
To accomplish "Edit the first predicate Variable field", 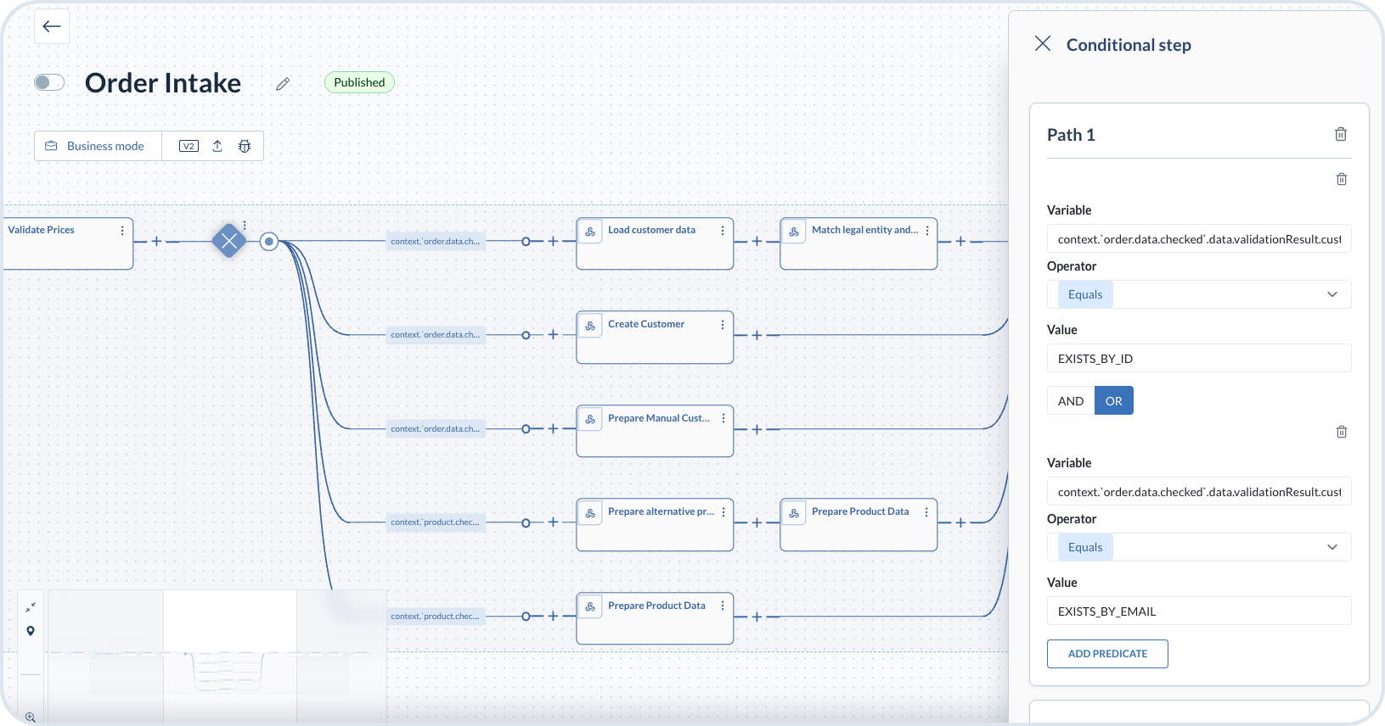I will click(1199, 239).
